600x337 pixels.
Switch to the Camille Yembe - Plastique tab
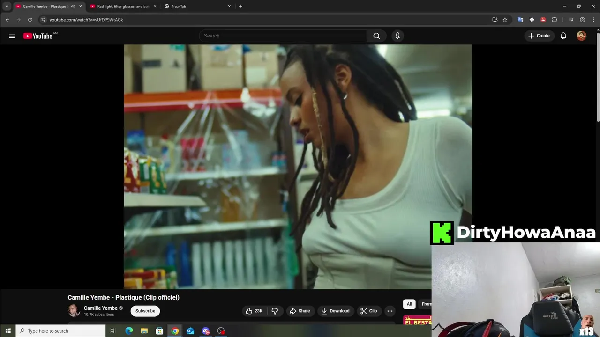45,7
